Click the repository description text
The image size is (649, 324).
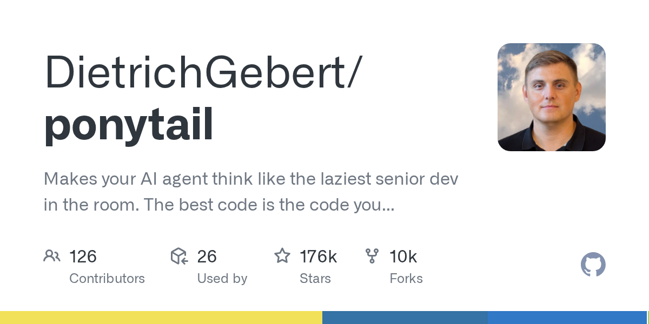[251, 192]
